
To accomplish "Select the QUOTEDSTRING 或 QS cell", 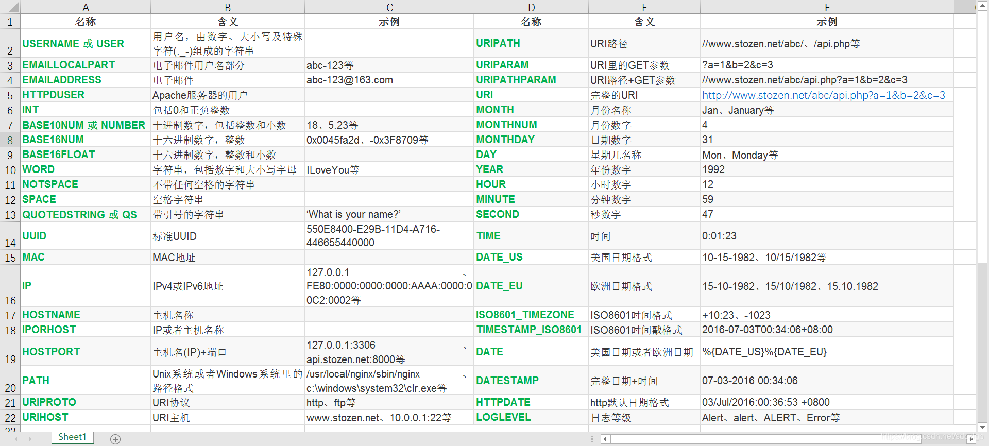I will coord(86,214).
